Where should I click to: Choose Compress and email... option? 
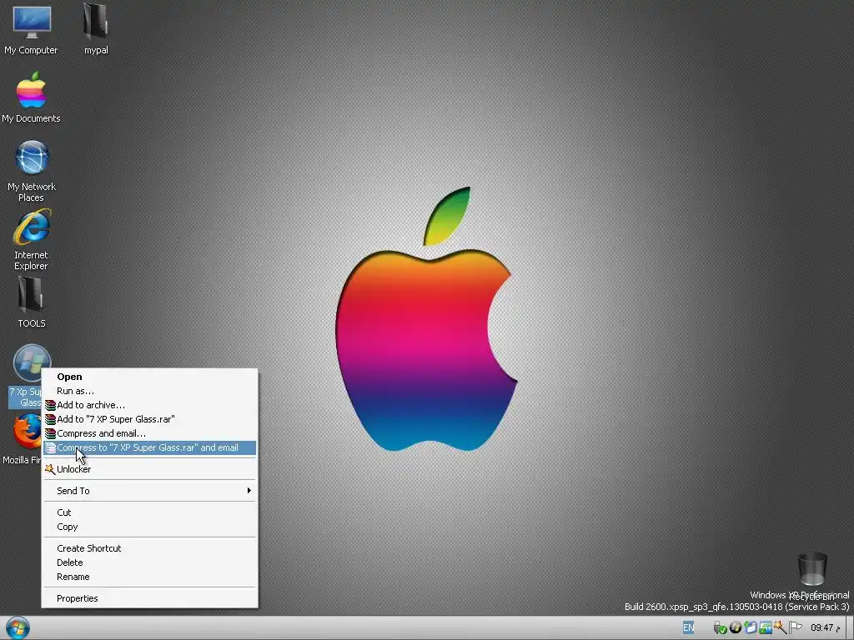pyautogui.click(x=149, y=433)
